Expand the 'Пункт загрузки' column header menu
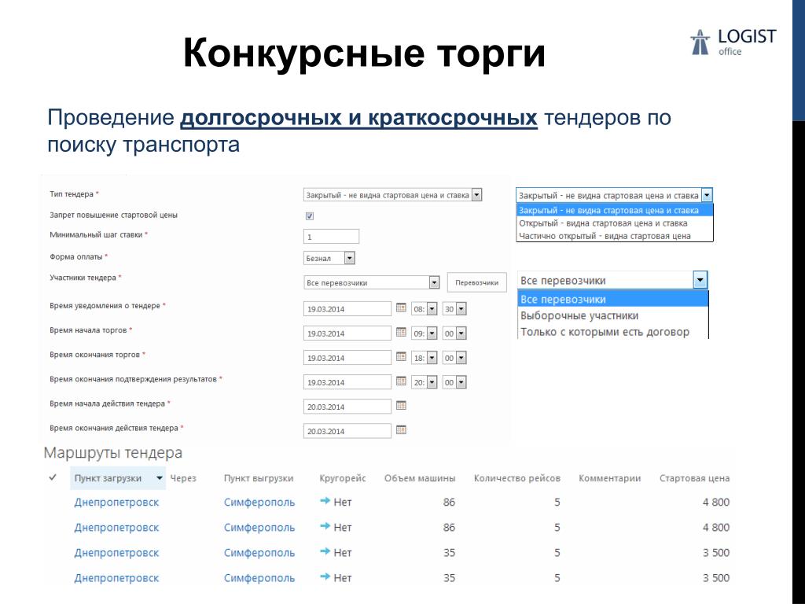The width and height of the screenshot is (805, 604). coord(159,478)
